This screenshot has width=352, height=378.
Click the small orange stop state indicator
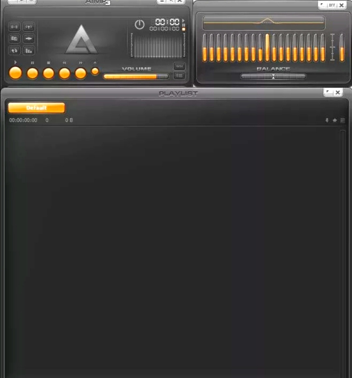184,29
